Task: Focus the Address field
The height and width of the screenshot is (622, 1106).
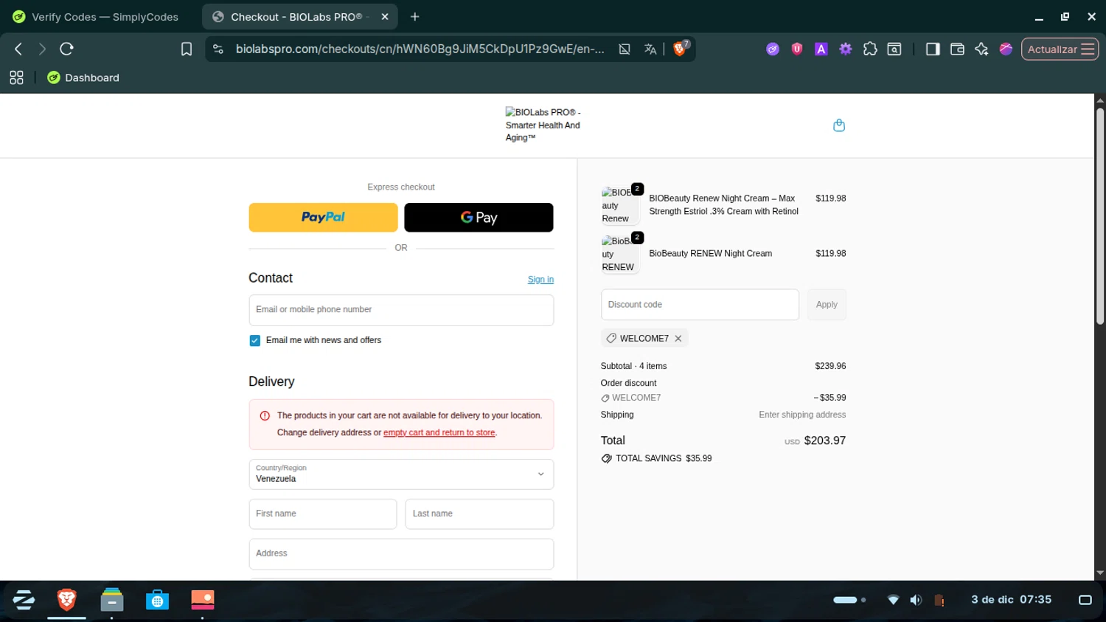Action: click(x=401, y=554)
